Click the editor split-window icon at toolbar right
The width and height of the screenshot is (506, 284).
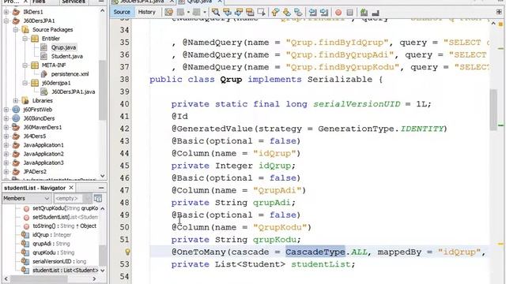(x=499, y=12)
